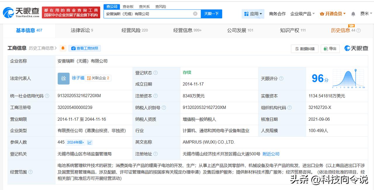Click the 1134.541818万美元 paid-in capital value

(x=327, y=96)
